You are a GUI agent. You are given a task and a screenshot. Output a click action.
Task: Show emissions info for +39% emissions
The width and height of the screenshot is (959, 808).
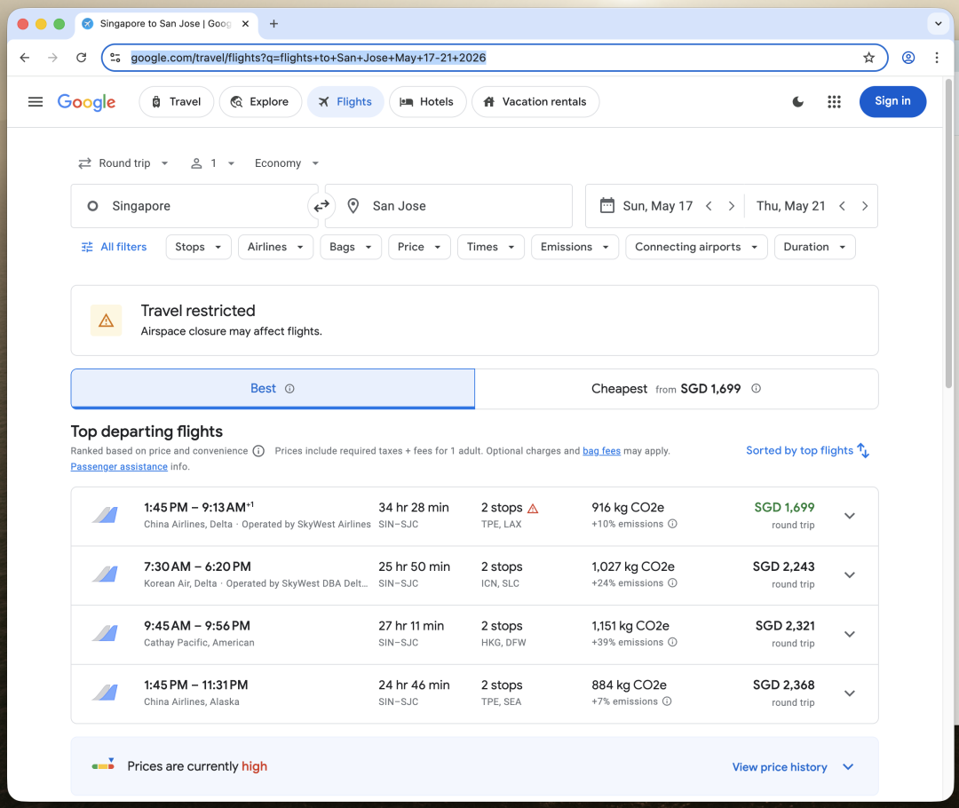coord(672,642)
